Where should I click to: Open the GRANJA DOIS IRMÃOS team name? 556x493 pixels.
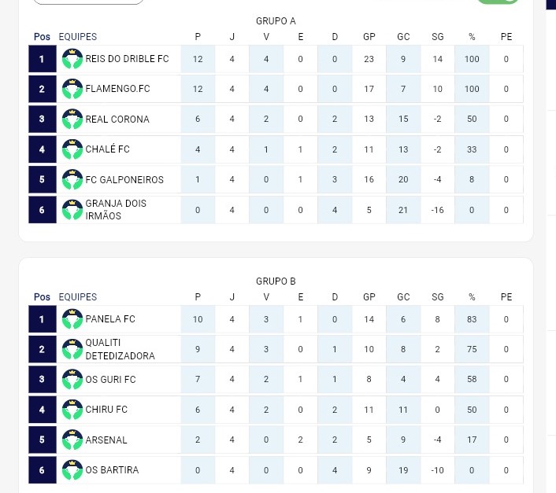(116, 210)
